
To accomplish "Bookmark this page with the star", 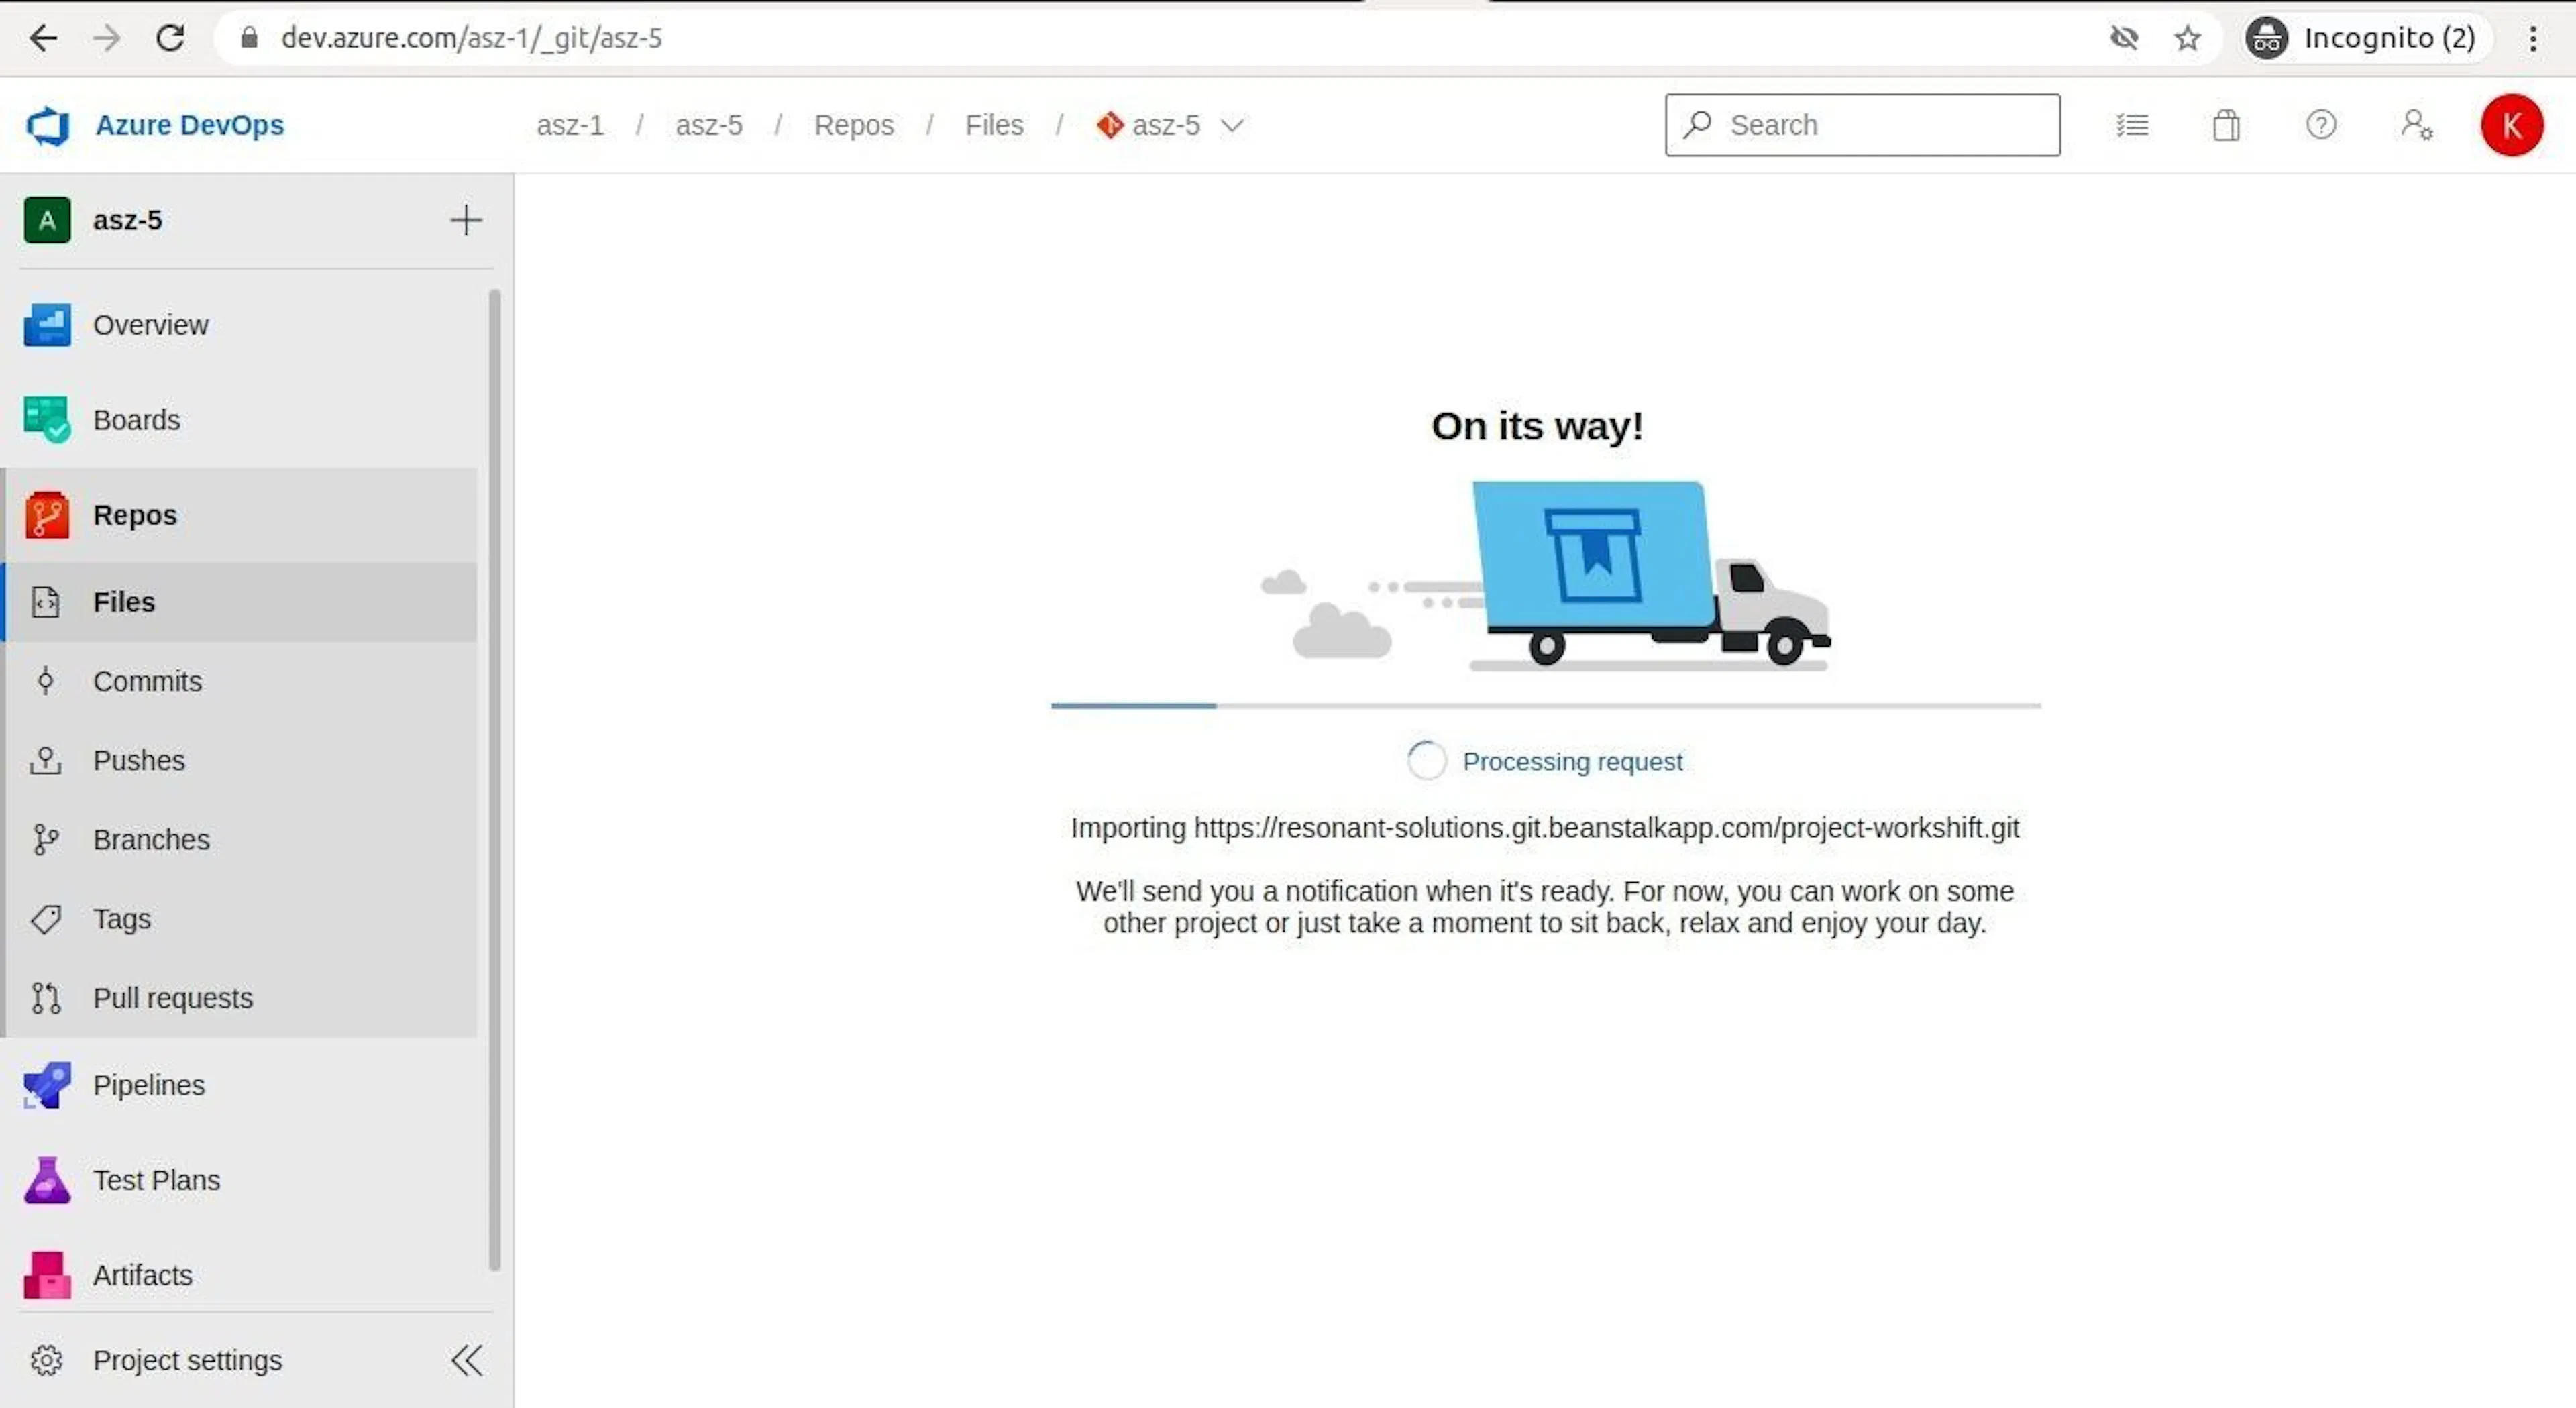I will pyautogui.click(x=2187, y=38).
